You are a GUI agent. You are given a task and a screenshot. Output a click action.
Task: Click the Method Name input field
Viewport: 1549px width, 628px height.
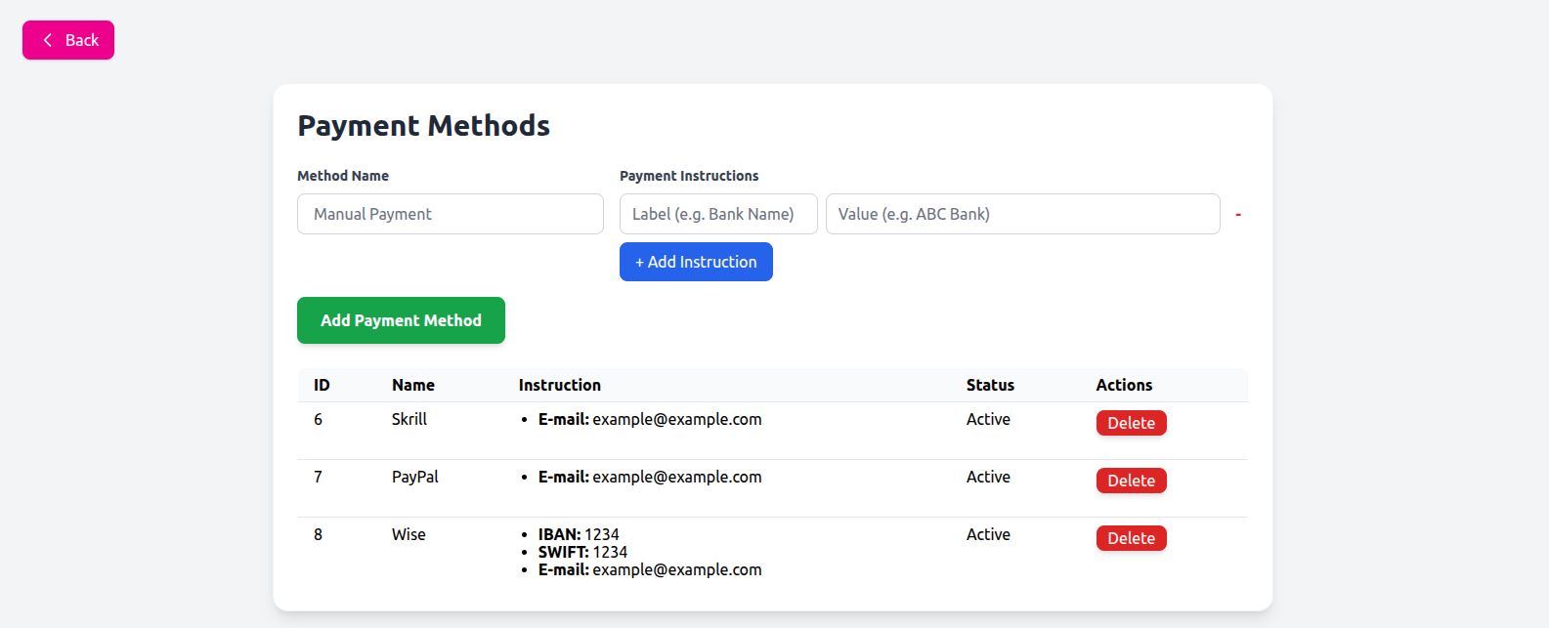click(450, 214)
